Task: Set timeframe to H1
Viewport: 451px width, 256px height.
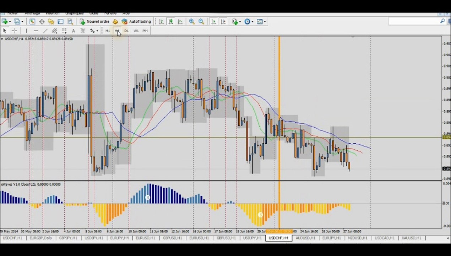Action: click(107, 31)
